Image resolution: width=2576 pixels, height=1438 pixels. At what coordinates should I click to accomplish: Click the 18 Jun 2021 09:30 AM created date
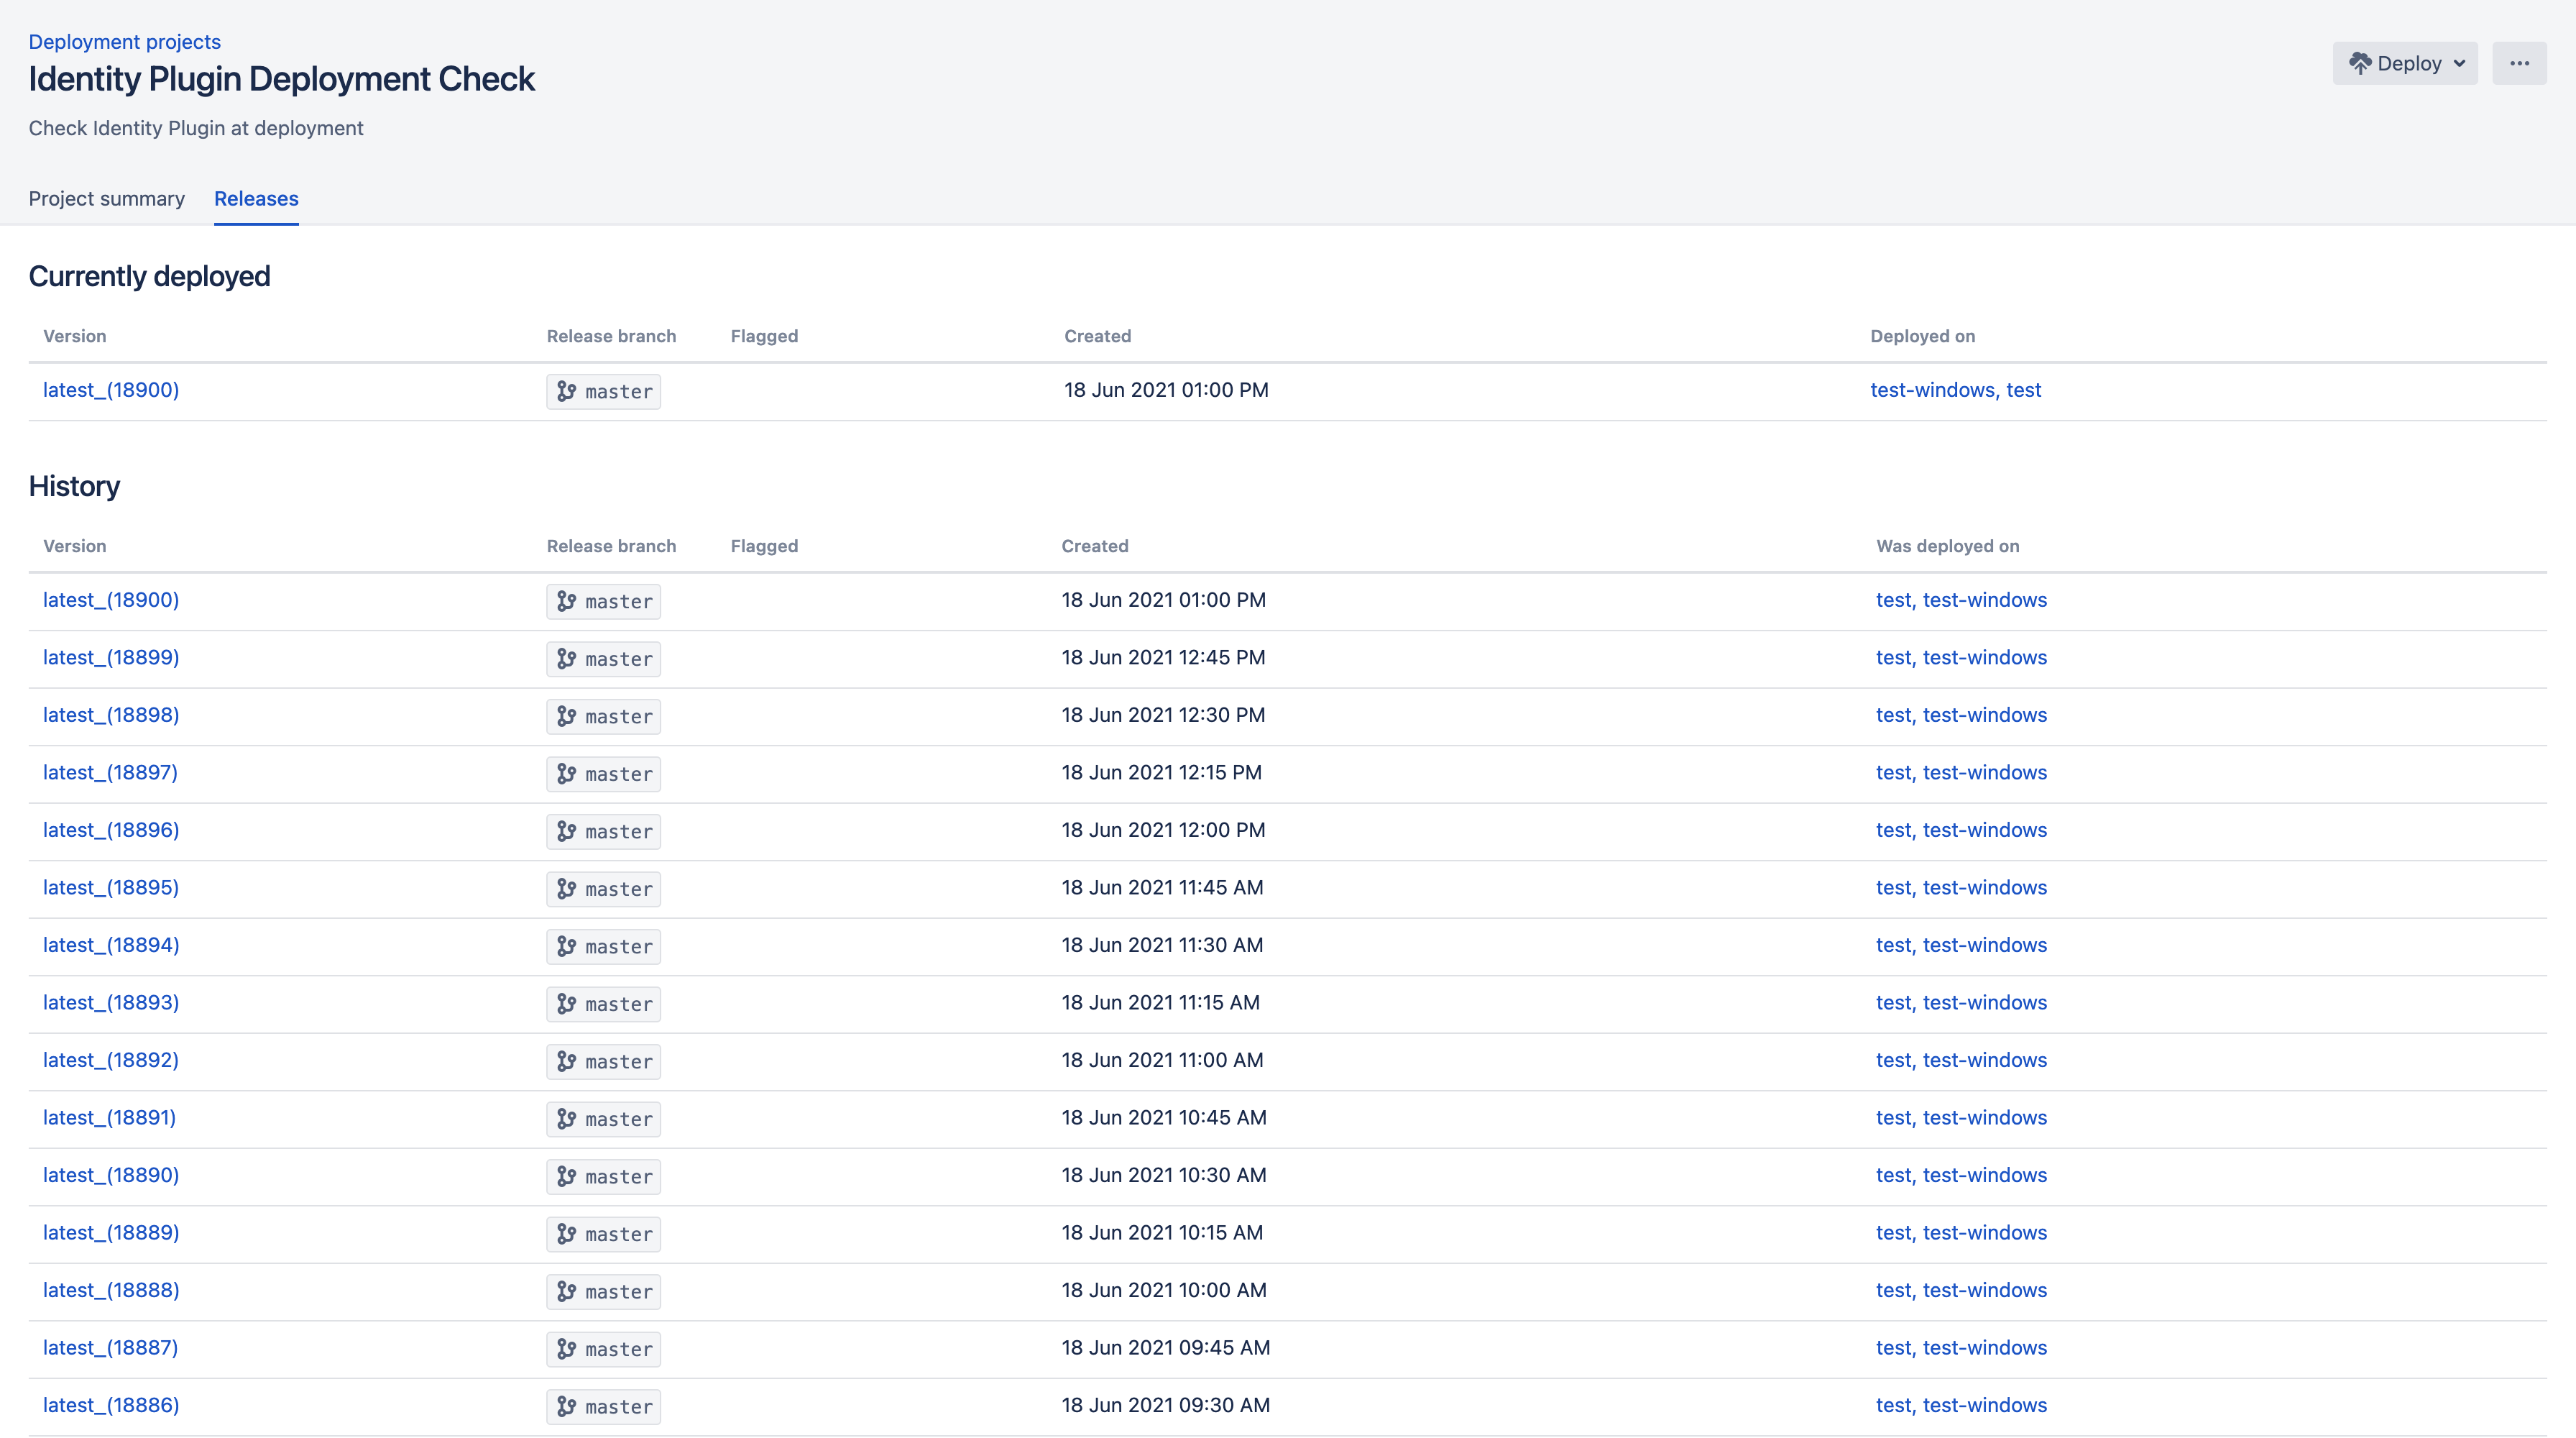[x=1166, y=1405]
